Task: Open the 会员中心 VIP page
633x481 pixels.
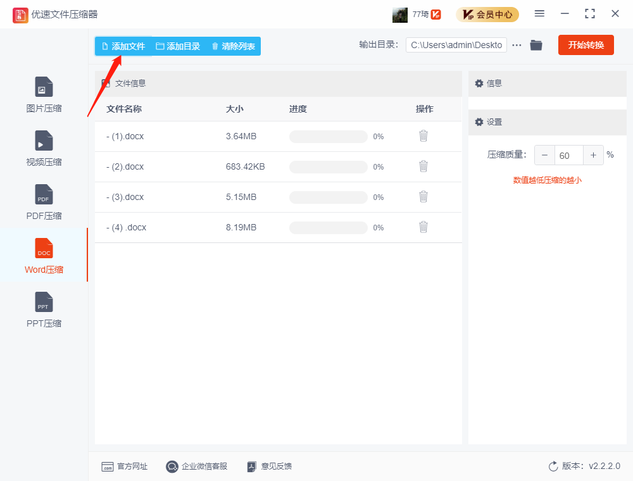Action: point(487,14)
